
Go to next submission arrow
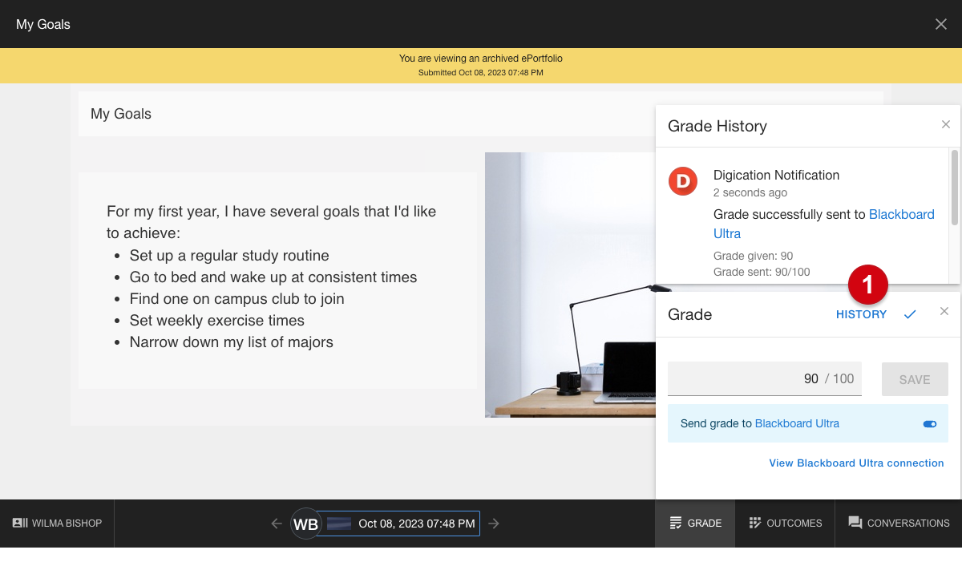494,524
